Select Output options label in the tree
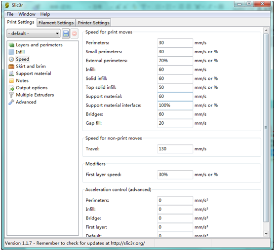The image size is (275, 251). (x=32, y=88)
